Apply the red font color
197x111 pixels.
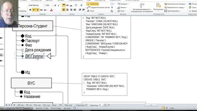tap(51, 10)
